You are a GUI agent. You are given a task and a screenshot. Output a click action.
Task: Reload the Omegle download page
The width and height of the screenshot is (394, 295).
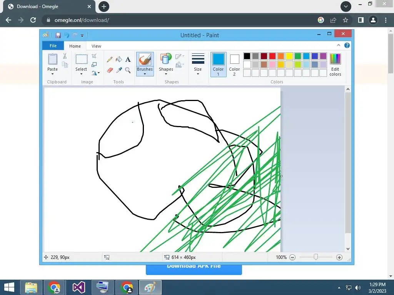[33, 20]
